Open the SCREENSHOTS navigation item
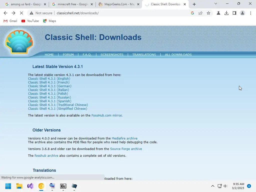Screen dimensions: 256x192 112,55
